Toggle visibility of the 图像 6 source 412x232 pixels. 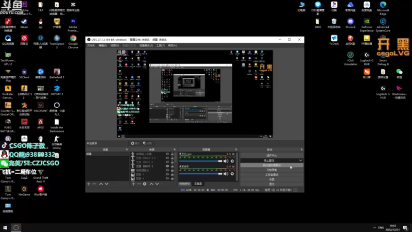pos(167,178)
